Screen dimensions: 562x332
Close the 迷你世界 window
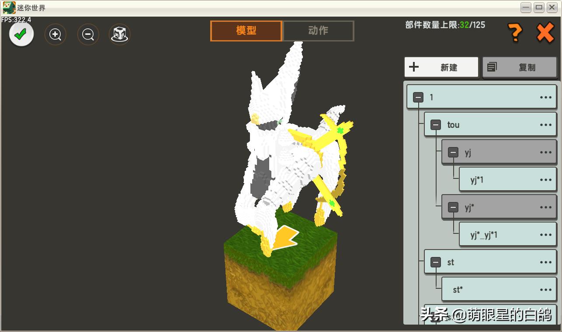[552, 7]
